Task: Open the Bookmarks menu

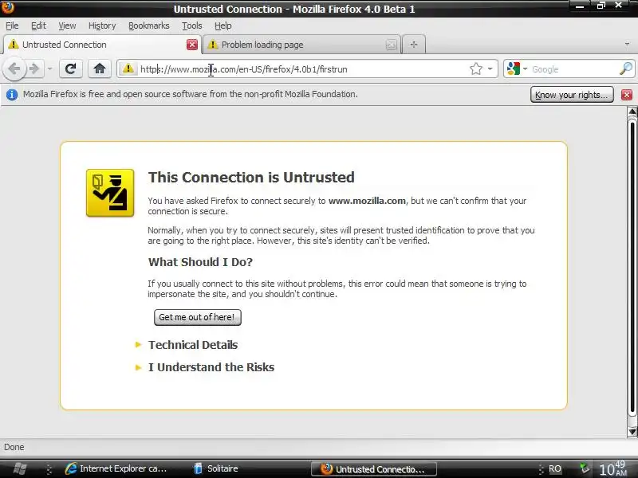Action: pos(149,25)
